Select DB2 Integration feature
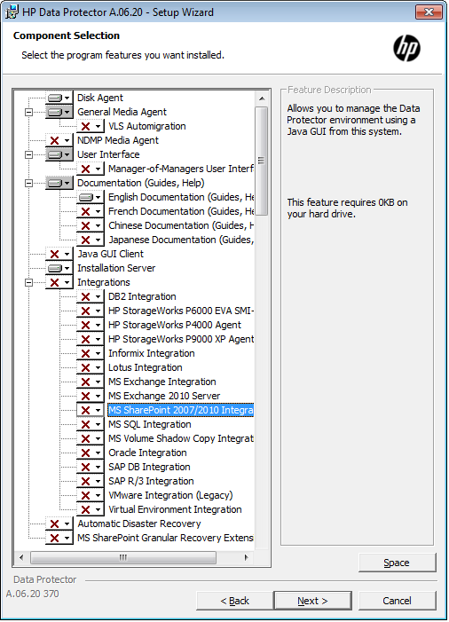The width and height of the screenshot is (449, 622). 142,296
